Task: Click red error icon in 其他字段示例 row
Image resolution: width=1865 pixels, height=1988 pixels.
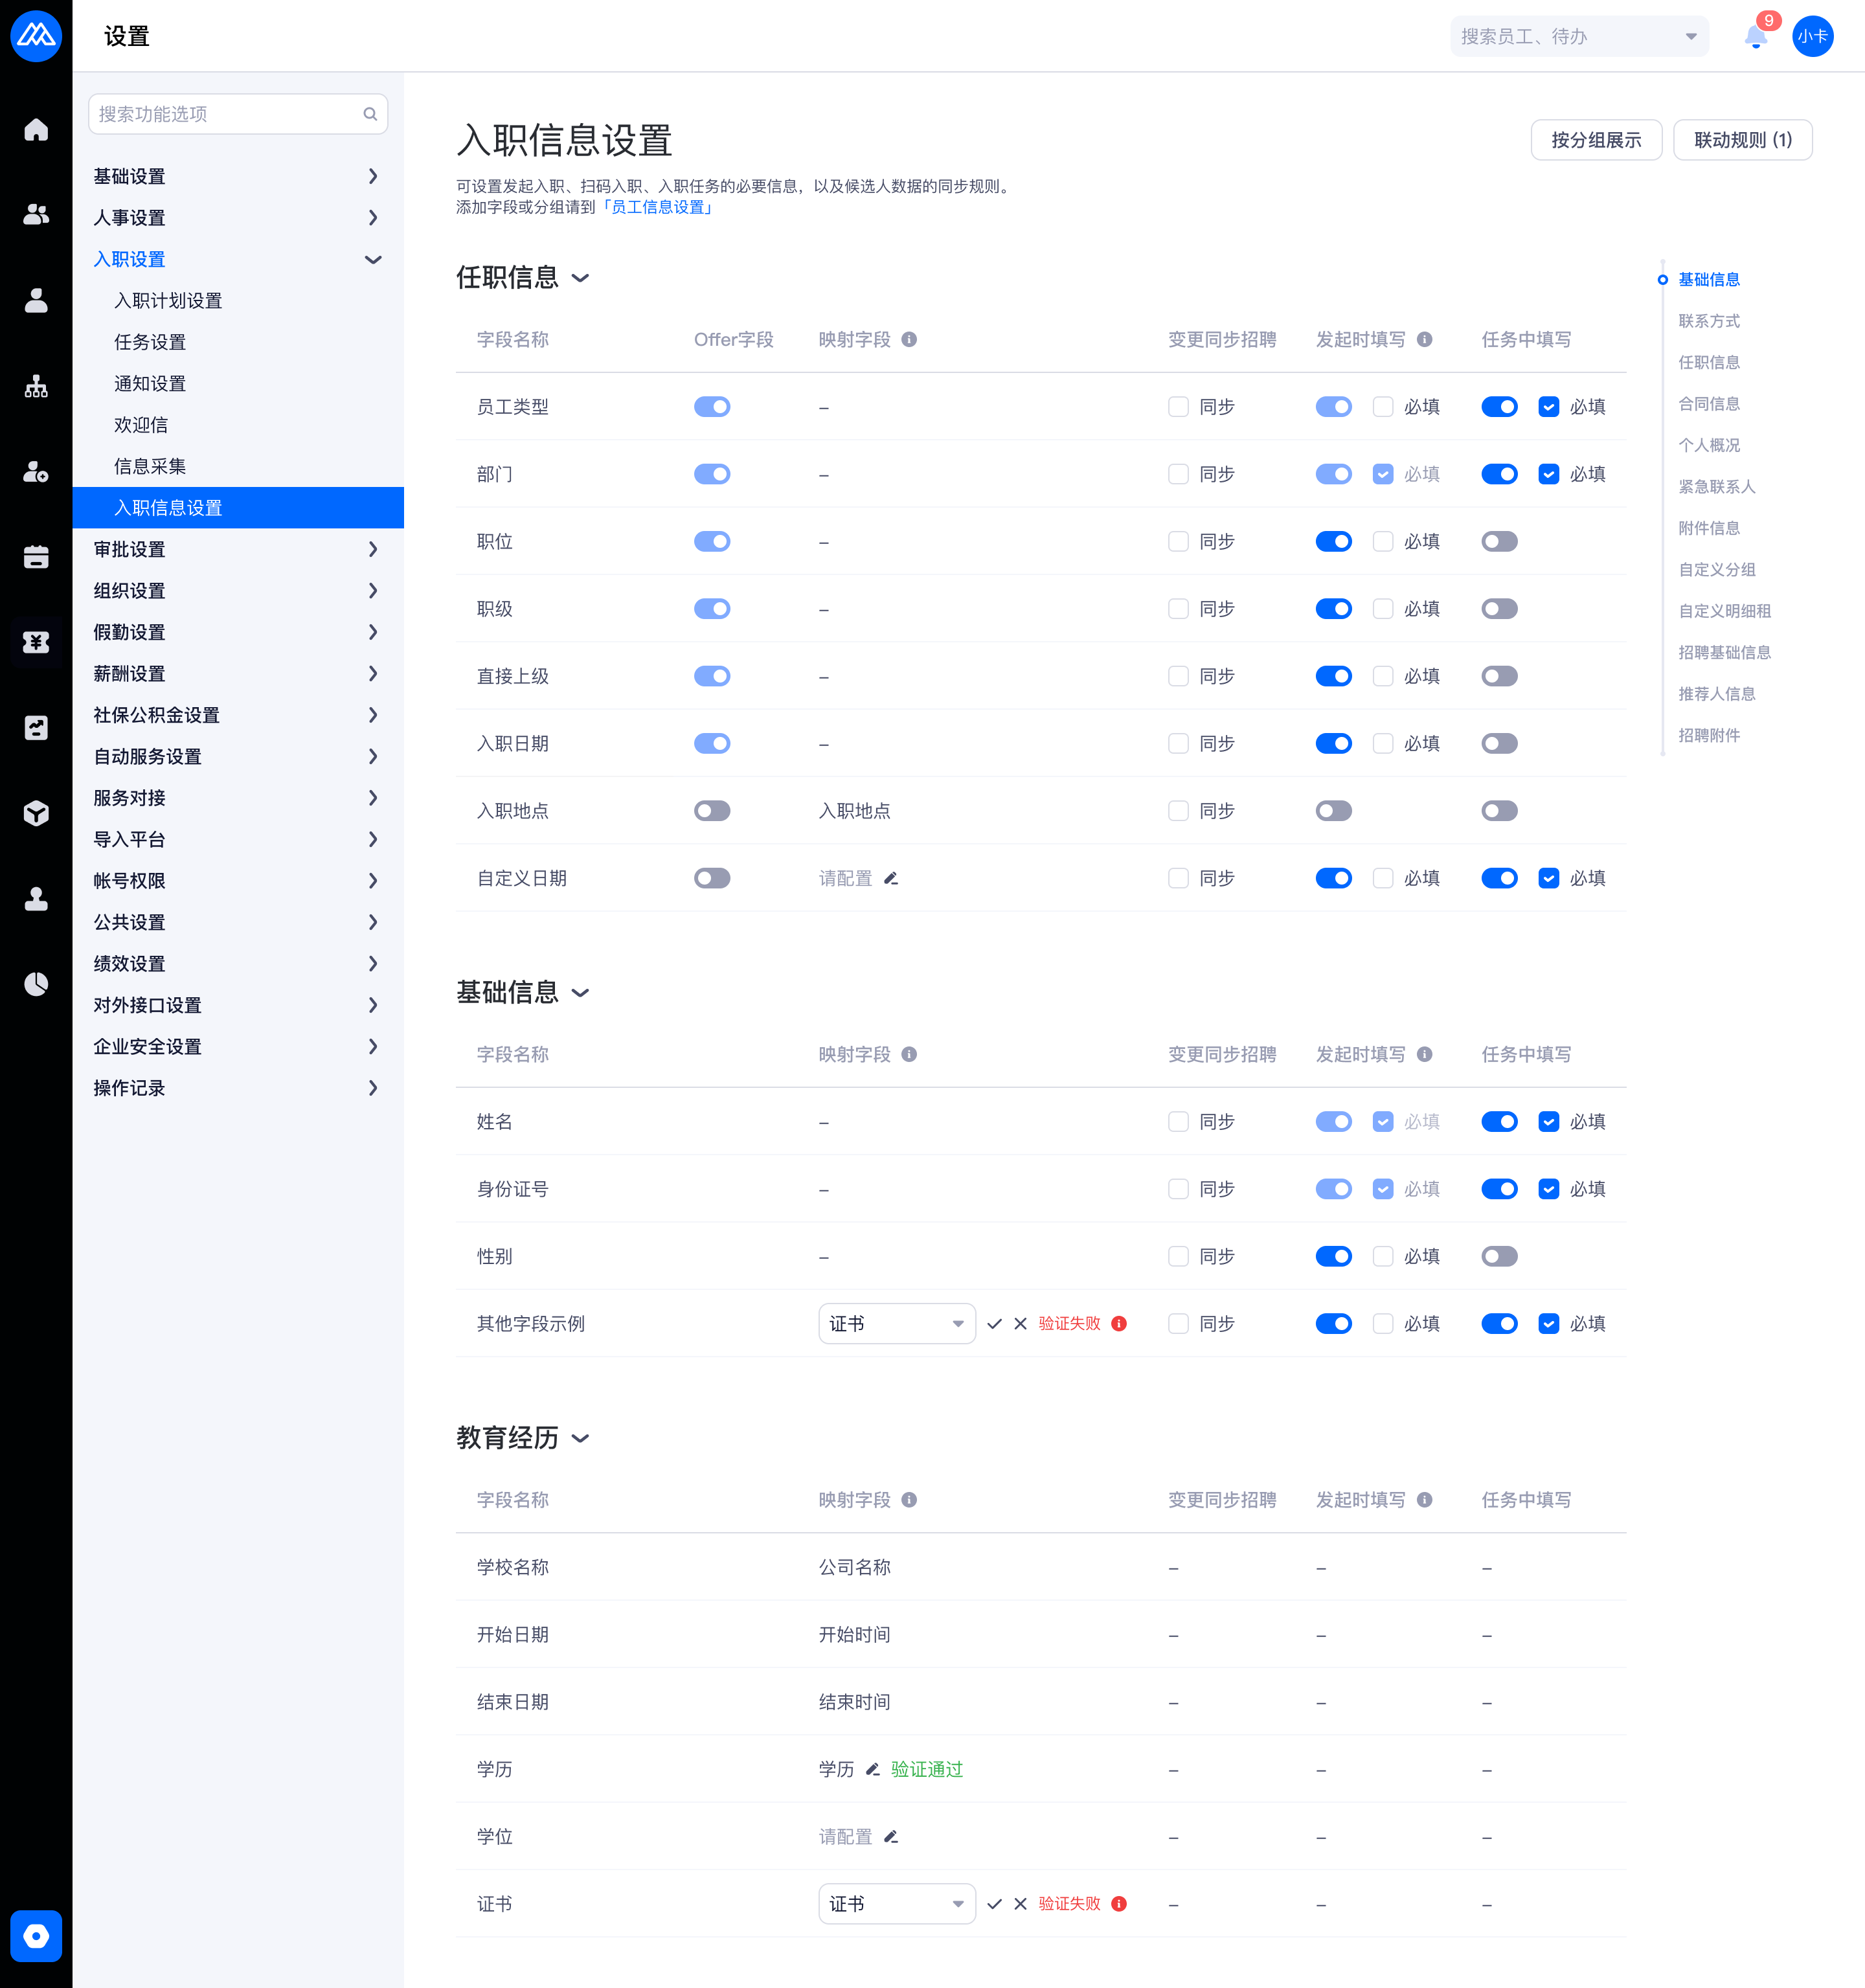Action: [1119, 1323]
